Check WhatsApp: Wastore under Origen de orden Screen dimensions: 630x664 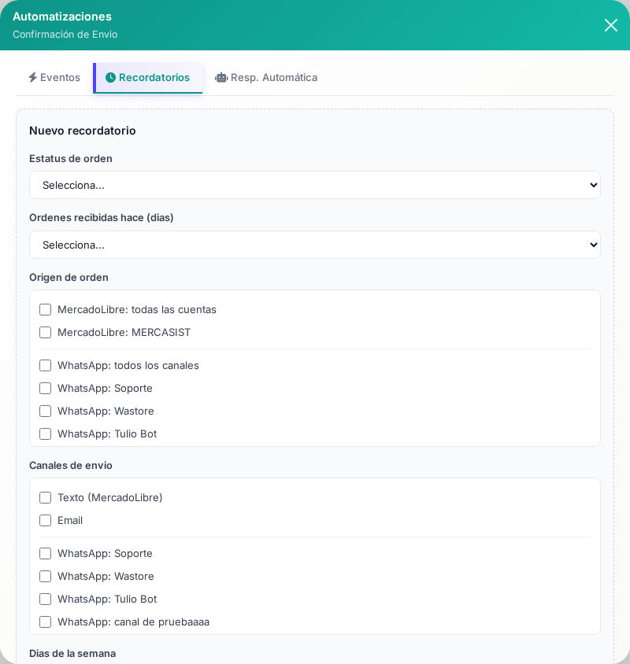(x=46, y=411)
